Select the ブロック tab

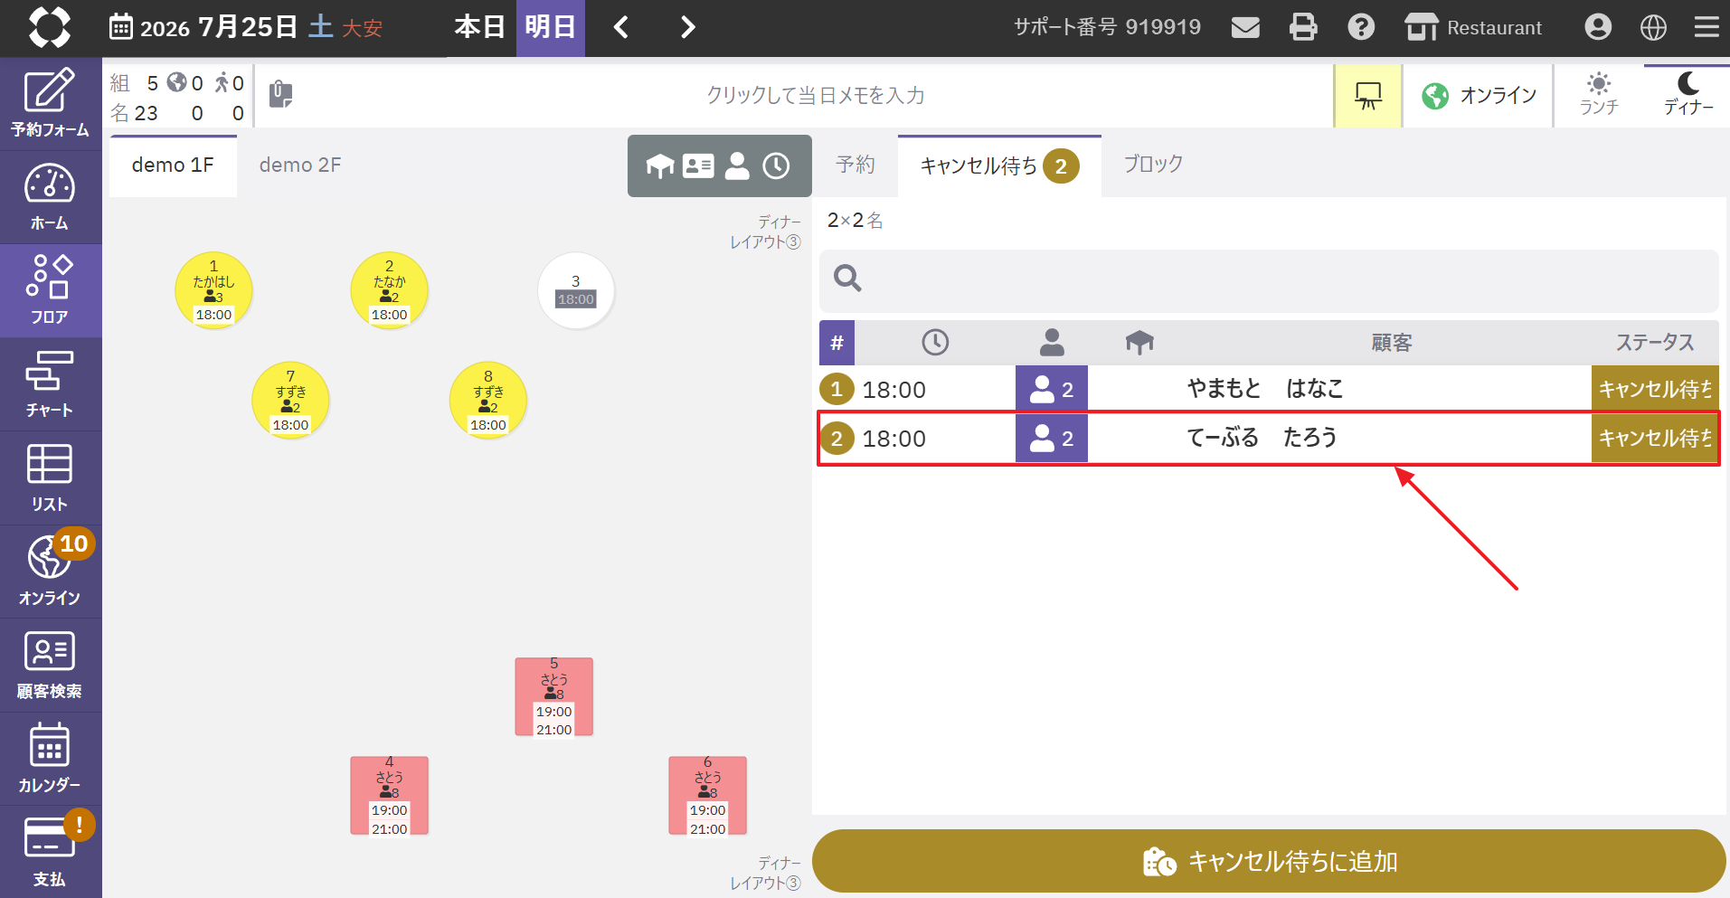coord(1153,165)
